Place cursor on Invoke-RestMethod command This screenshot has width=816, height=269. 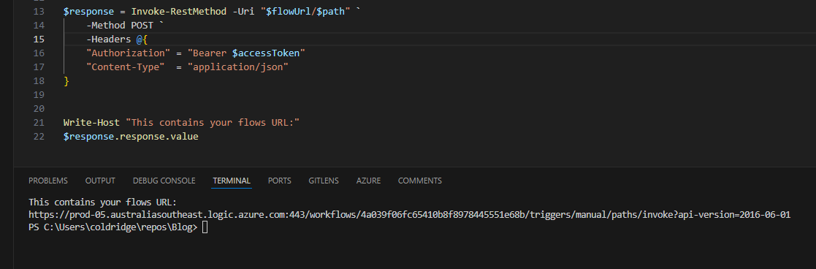point(178,11)
